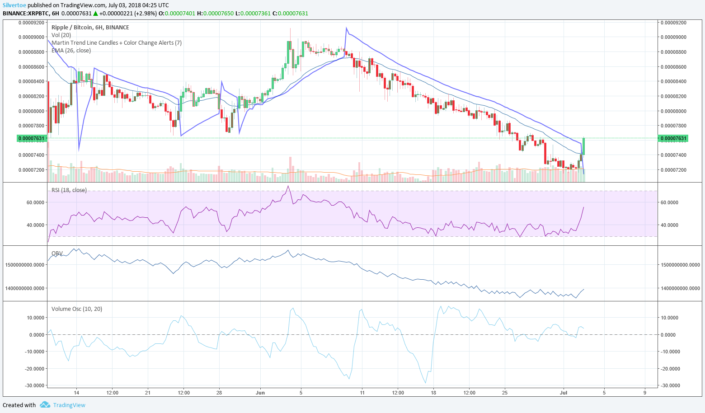Click the 'Jun' label on the time axis
Image resolution: width=705 pixels, height=413 pixels.
pos(260,393)
